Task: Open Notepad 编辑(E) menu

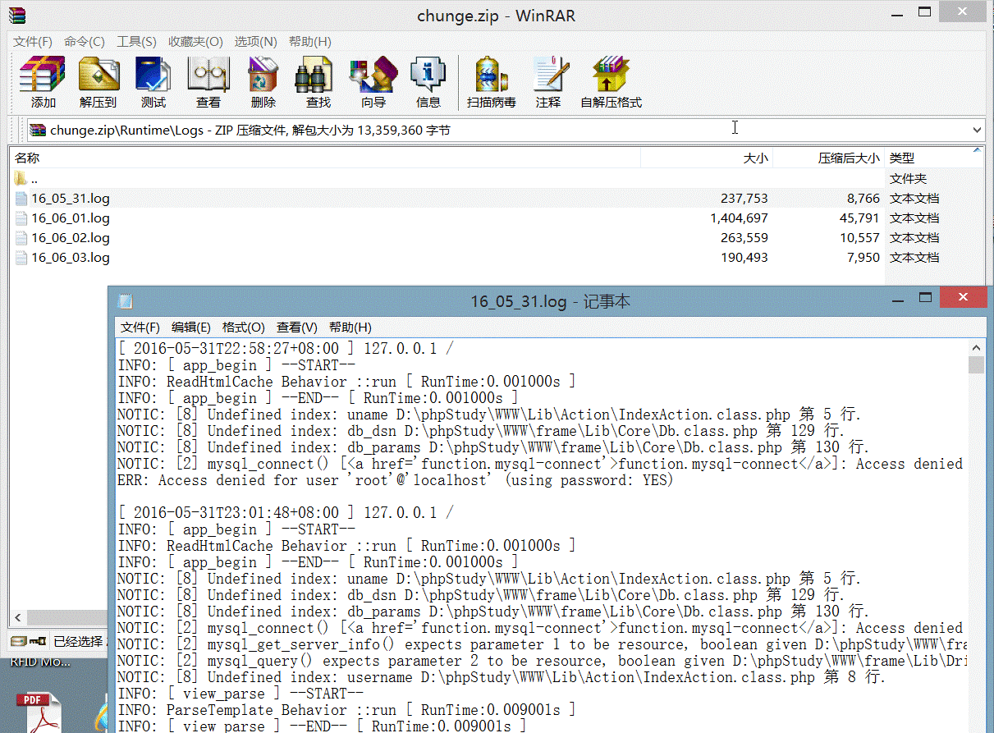Action: tap(191, 327)
